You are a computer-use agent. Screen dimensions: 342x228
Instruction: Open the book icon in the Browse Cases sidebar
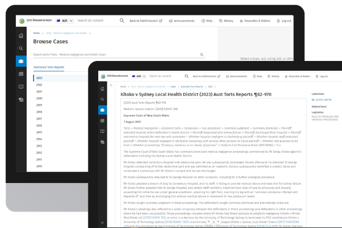[21, 87]
